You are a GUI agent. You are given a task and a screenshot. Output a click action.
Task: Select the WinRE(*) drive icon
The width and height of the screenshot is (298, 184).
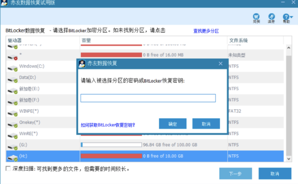(13, 136)
